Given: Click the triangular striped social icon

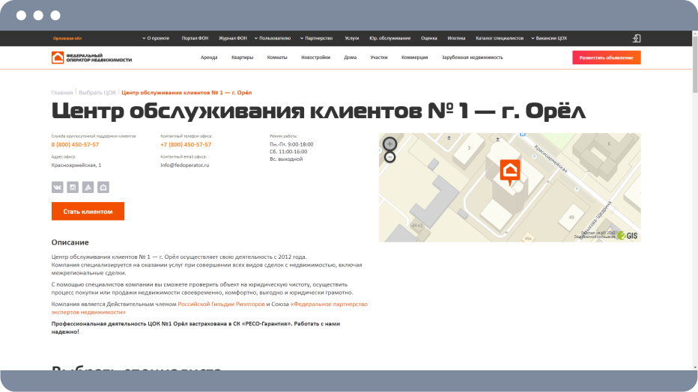Looking at the screenshot, I should click(x=88, y=187).
